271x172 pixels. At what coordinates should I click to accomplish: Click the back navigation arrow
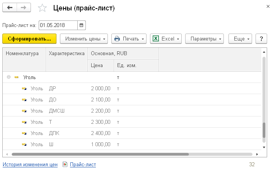point(10,8)
